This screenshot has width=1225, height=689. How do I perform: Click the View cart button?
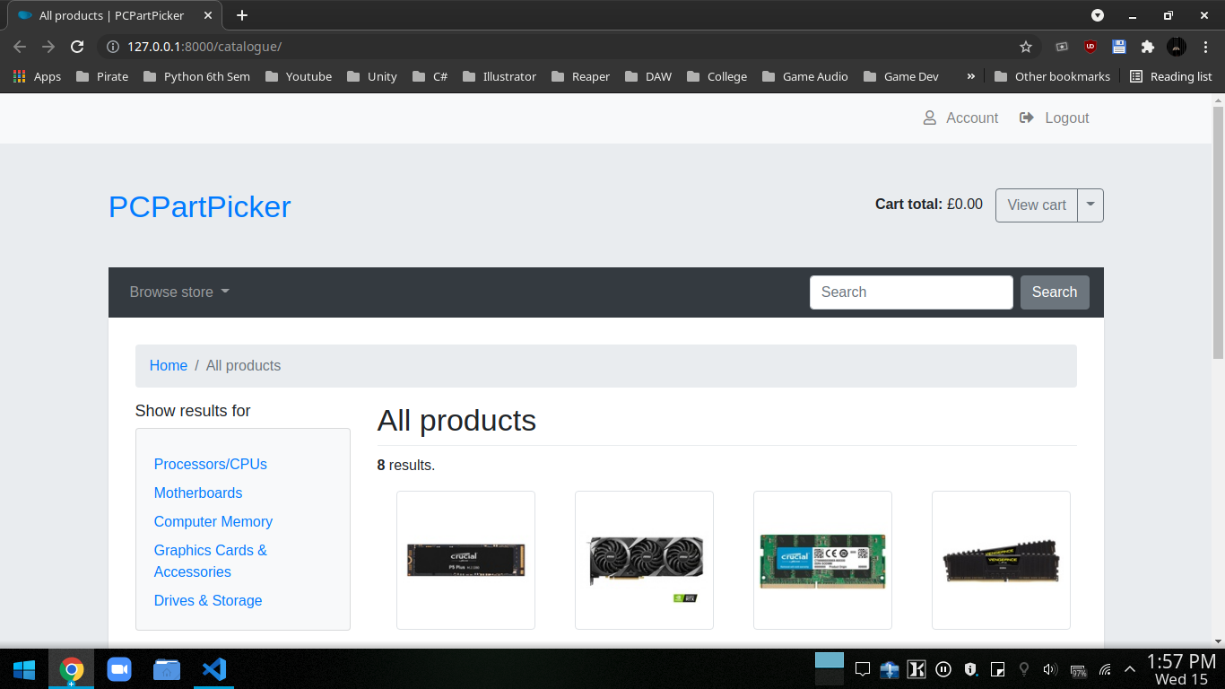tap(1037, 205)
